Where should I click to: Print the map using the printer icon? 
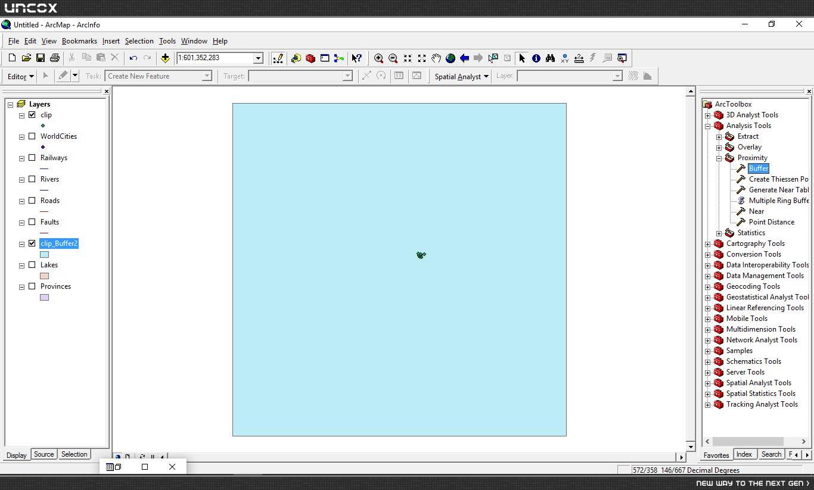[x=55, y=58]
